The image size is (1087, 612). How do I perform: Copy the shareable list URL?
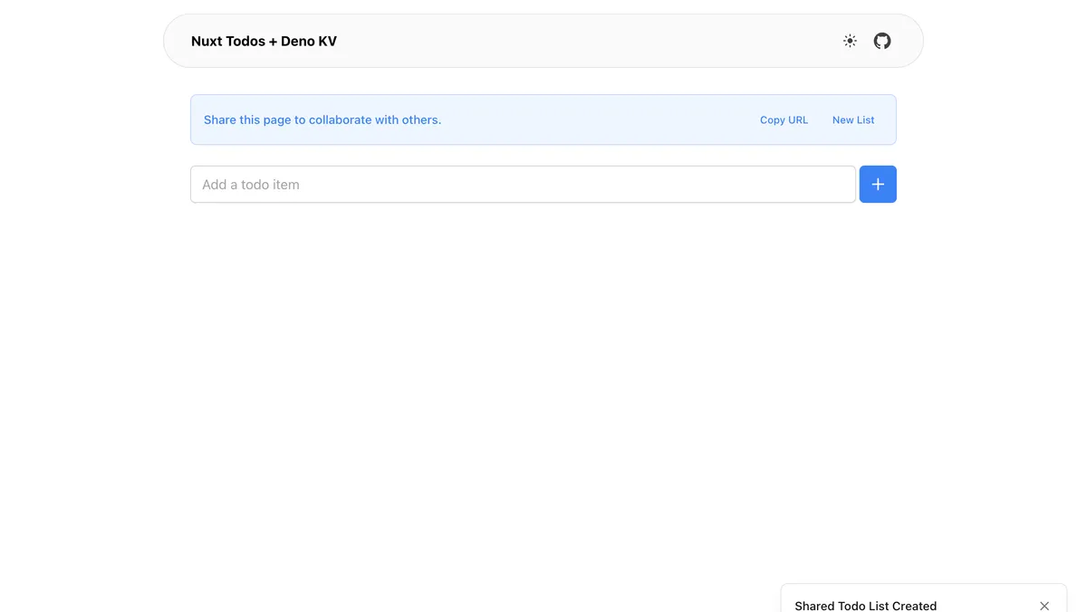click(x=784, y=120)
